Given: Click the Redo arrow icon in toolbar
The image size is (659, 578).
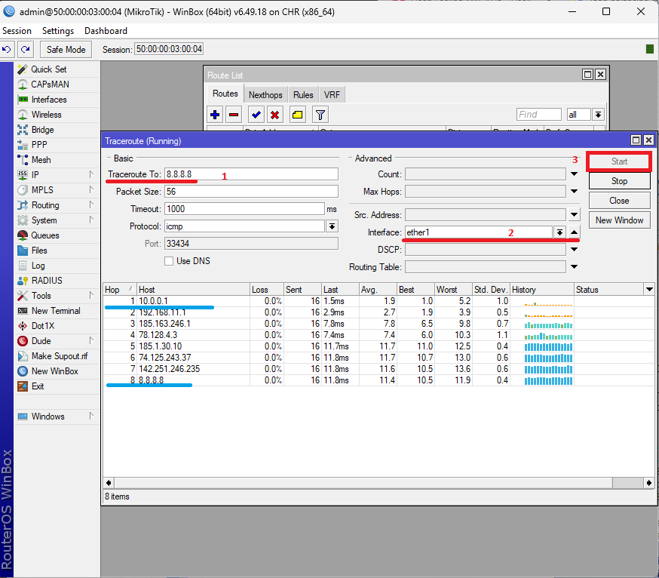Looking at the screenshot, I should pyautogui.click(x=26, y=49).
